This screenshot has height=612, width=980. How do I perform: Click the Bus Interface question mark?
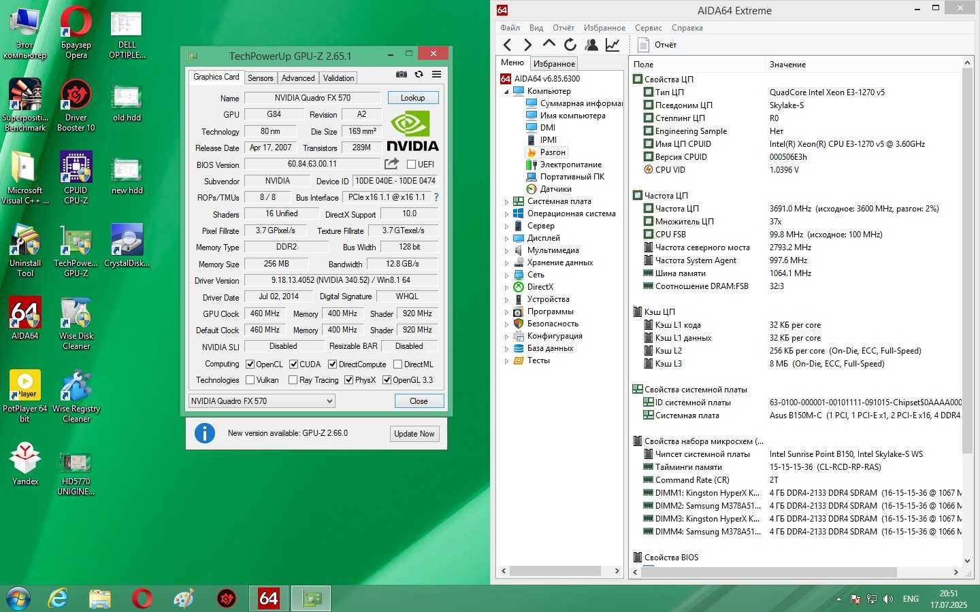[x=436, y=197]
